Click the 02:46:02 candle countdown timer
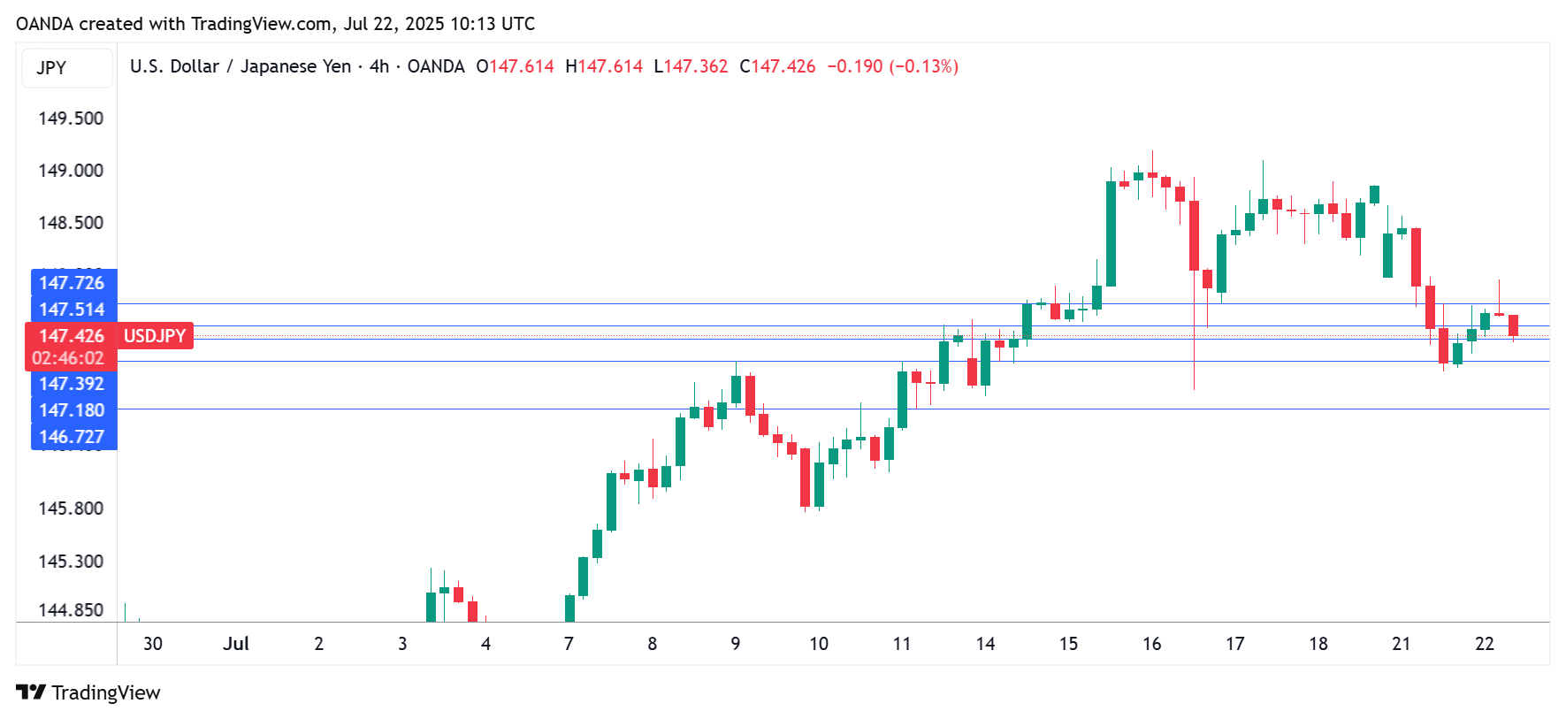The width and height of the screenshot is (1566, 719). [x=68, y=358]
